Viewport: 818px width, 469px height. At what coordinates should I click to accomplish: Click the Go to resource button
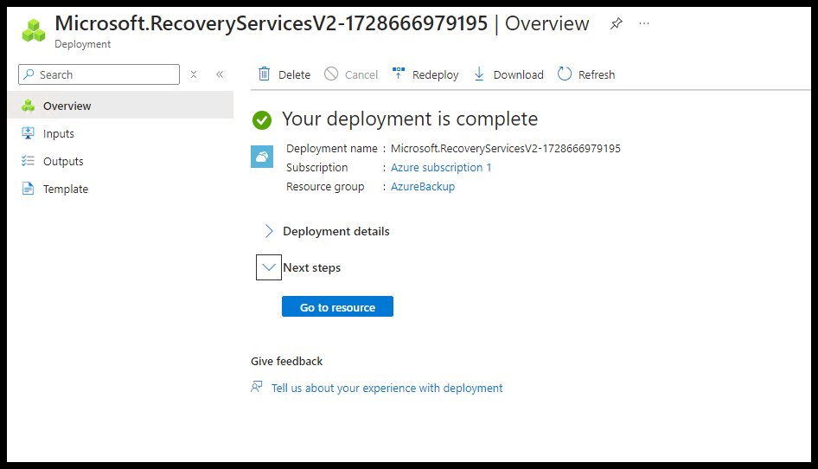coord(337,306)
